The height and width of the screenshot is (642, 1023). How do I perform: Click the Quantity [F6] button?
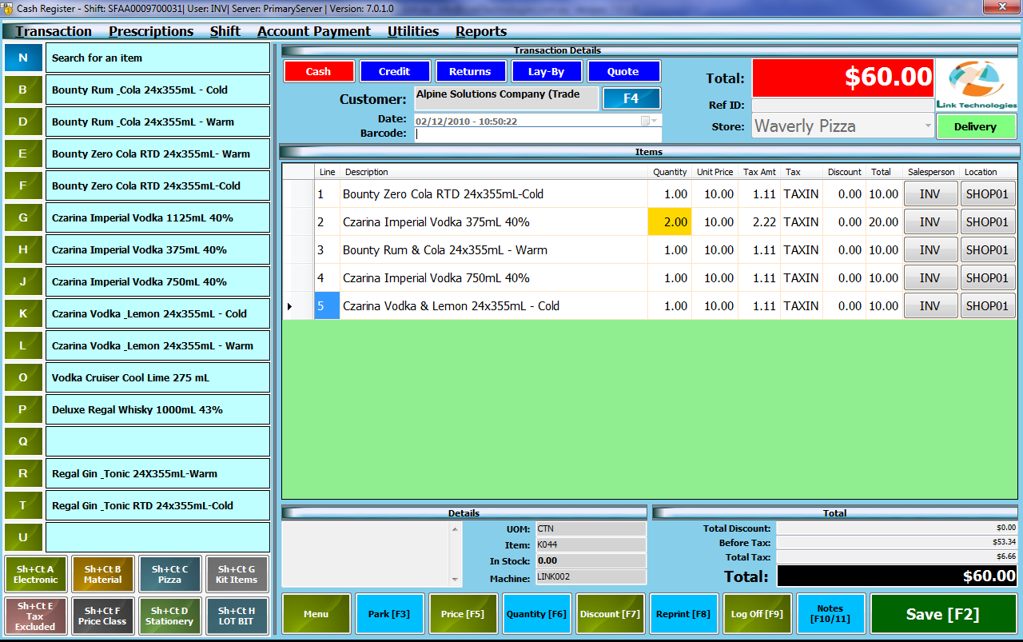536,614
